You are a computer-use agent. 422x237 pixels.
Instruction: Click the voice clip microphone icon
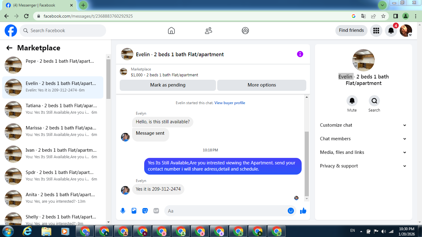[123, 211]
